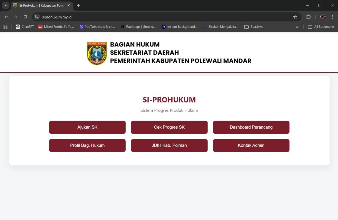Bookmark this page with the star icon
The image size is (338, 220).
click(295, 17)
